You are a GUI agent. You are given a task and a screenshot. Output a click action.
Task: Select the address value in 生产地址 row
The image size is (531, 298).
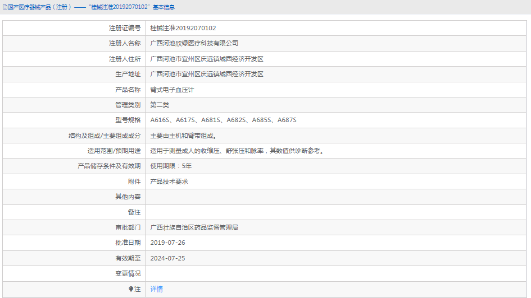click(207, 74)
